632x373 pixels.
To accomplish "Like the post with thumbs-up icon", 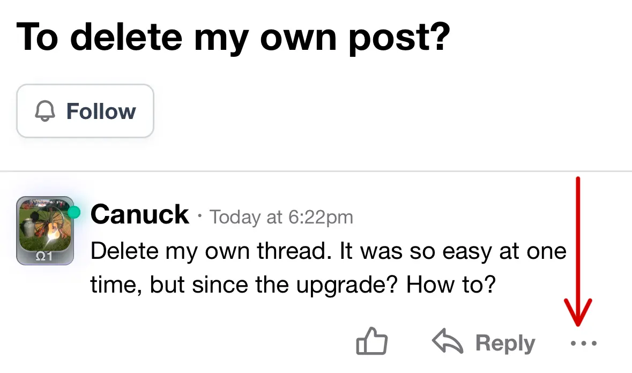I will (x=372, y=342).
